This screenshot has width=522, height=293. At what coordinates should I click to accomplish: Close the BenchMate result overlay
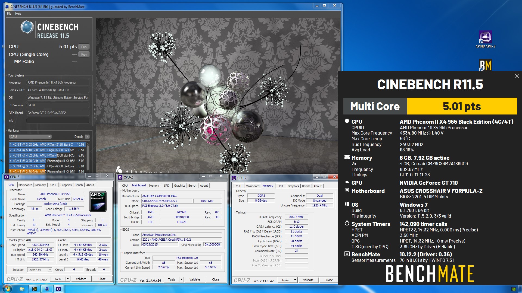517,76
